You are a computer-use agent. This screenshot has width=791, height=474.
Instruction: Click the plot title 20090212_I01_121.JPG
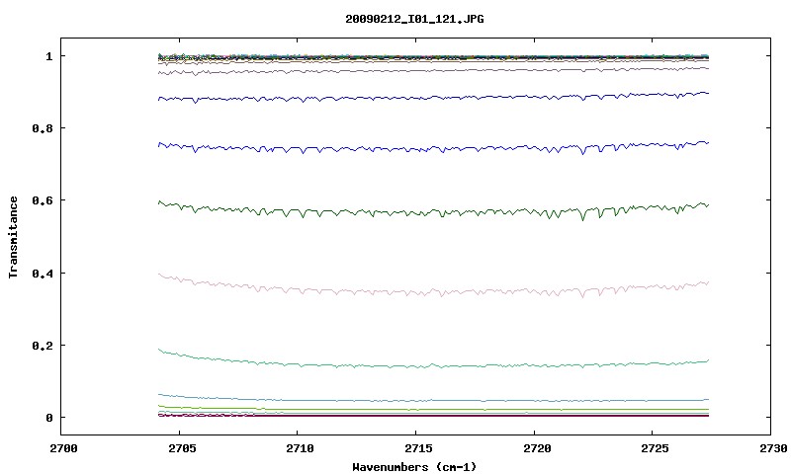414,19
